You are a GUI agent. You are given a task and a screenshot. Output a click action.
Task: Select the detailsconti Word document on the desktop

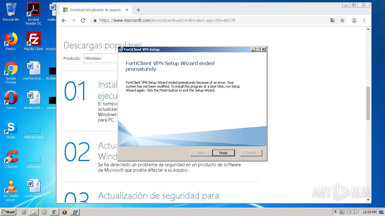pos(33,100)
